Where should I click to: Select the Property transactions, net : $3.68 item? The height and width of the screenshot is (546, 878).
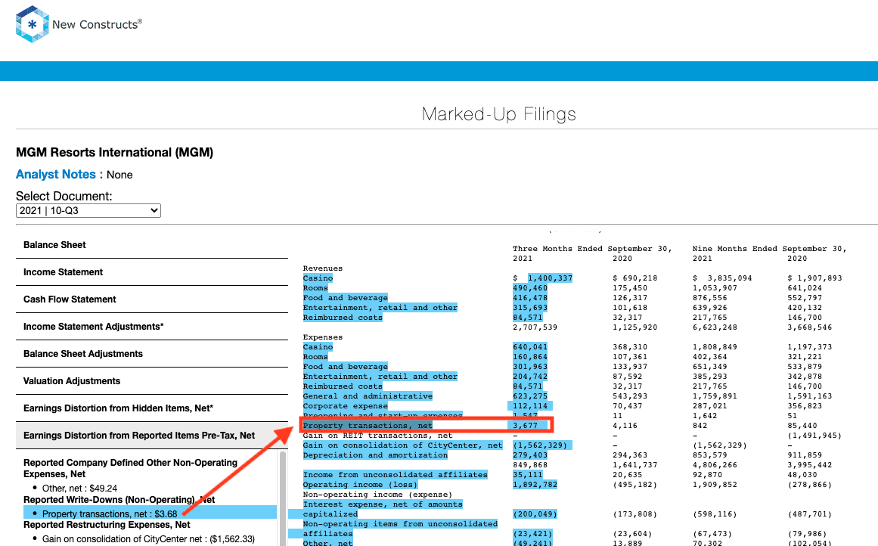110,514
